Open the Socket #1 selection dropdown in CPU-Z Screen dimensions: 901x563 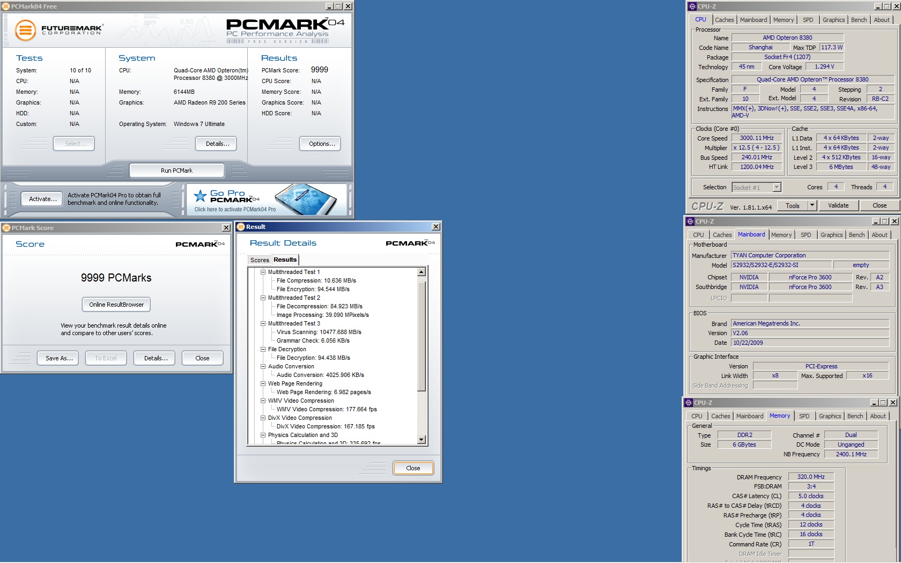[777, 187]
